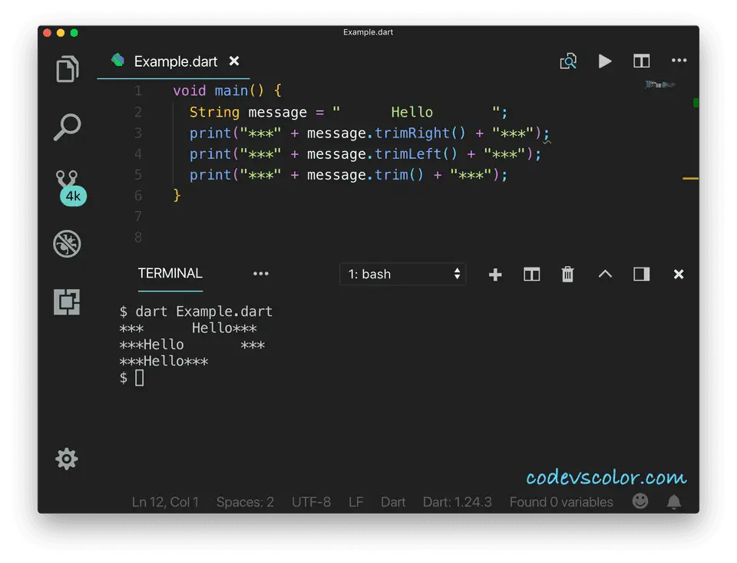Click 'trimLeft()' in line 4
Image resolution: width=737 pixels, height=563 pixels.
pos(415,154)
